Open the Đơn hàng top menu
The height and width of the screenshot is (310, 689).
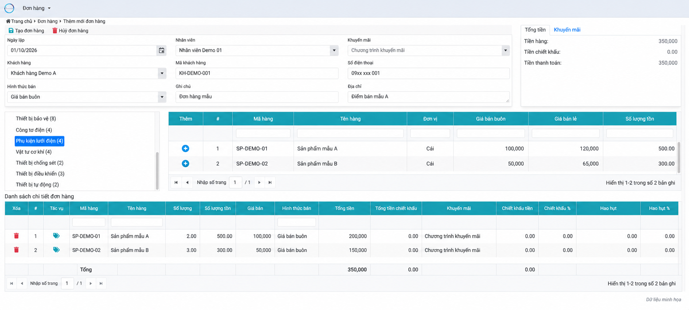click(36, 8)
